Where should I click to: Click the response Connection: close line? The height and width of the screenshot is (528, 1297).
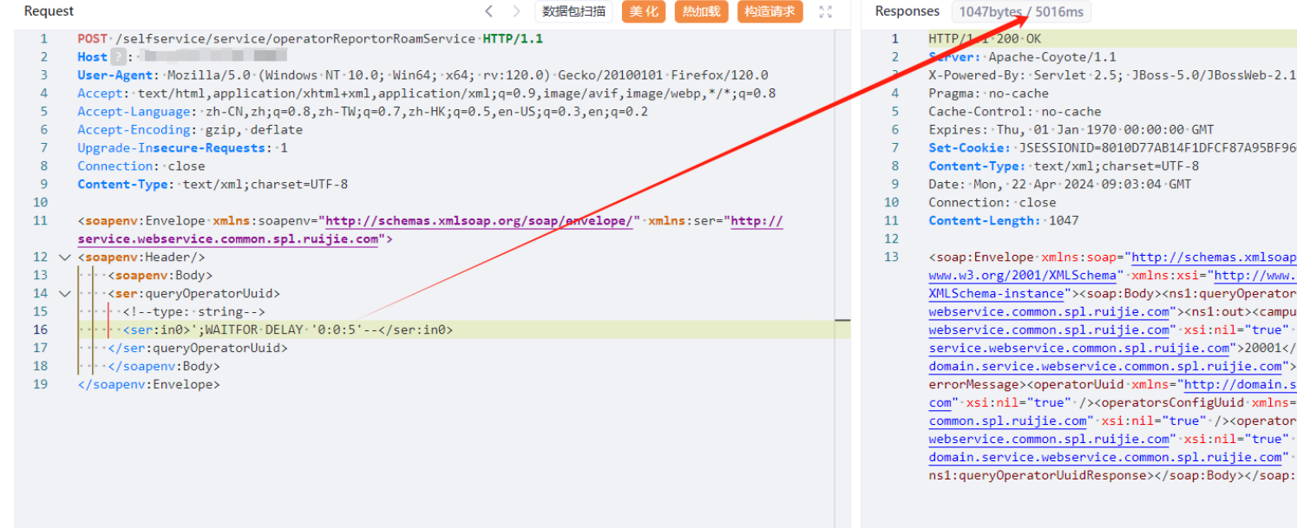point(992,203)
